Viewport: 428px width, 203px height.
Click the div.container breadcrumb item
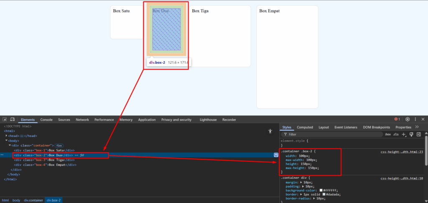click(x=33, y=200)
